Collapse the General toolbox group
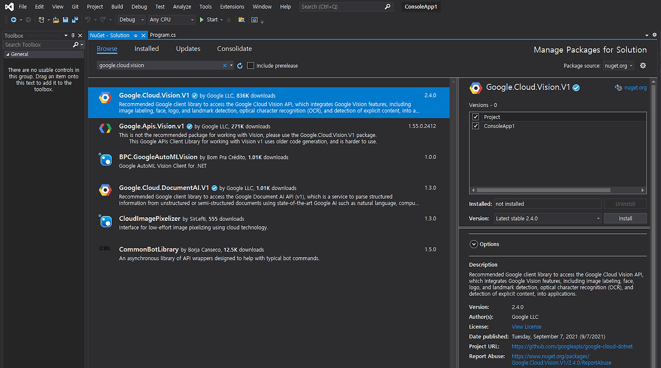 (8, 54)
